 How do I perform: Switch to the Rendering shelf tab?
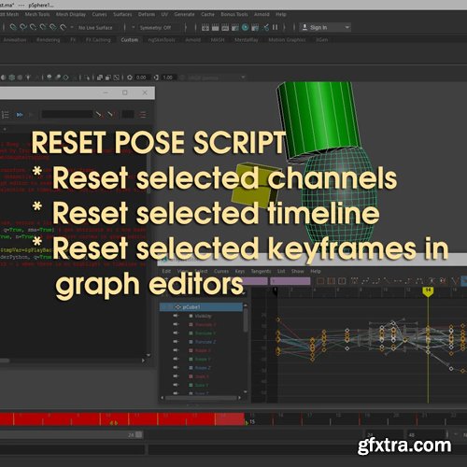(x=48, y=40)
